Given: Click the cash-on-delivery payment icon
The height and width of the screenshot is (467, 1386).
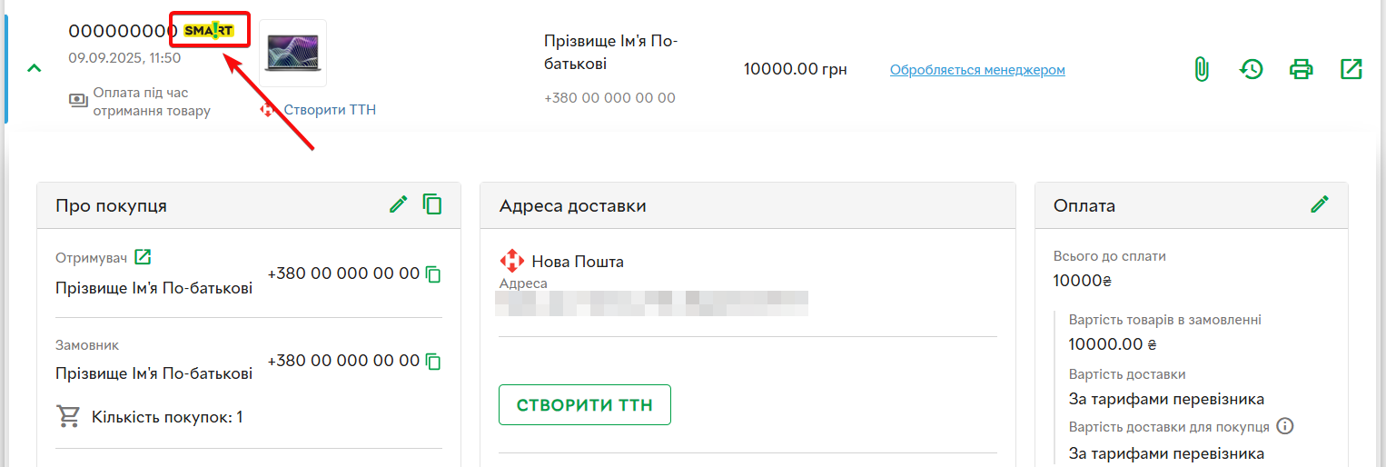Looking at the screenshot, I should [79, 100].
